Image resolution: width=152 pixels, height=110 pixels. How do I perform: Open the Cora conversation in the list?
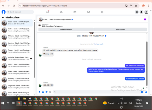tap(17, 65)
